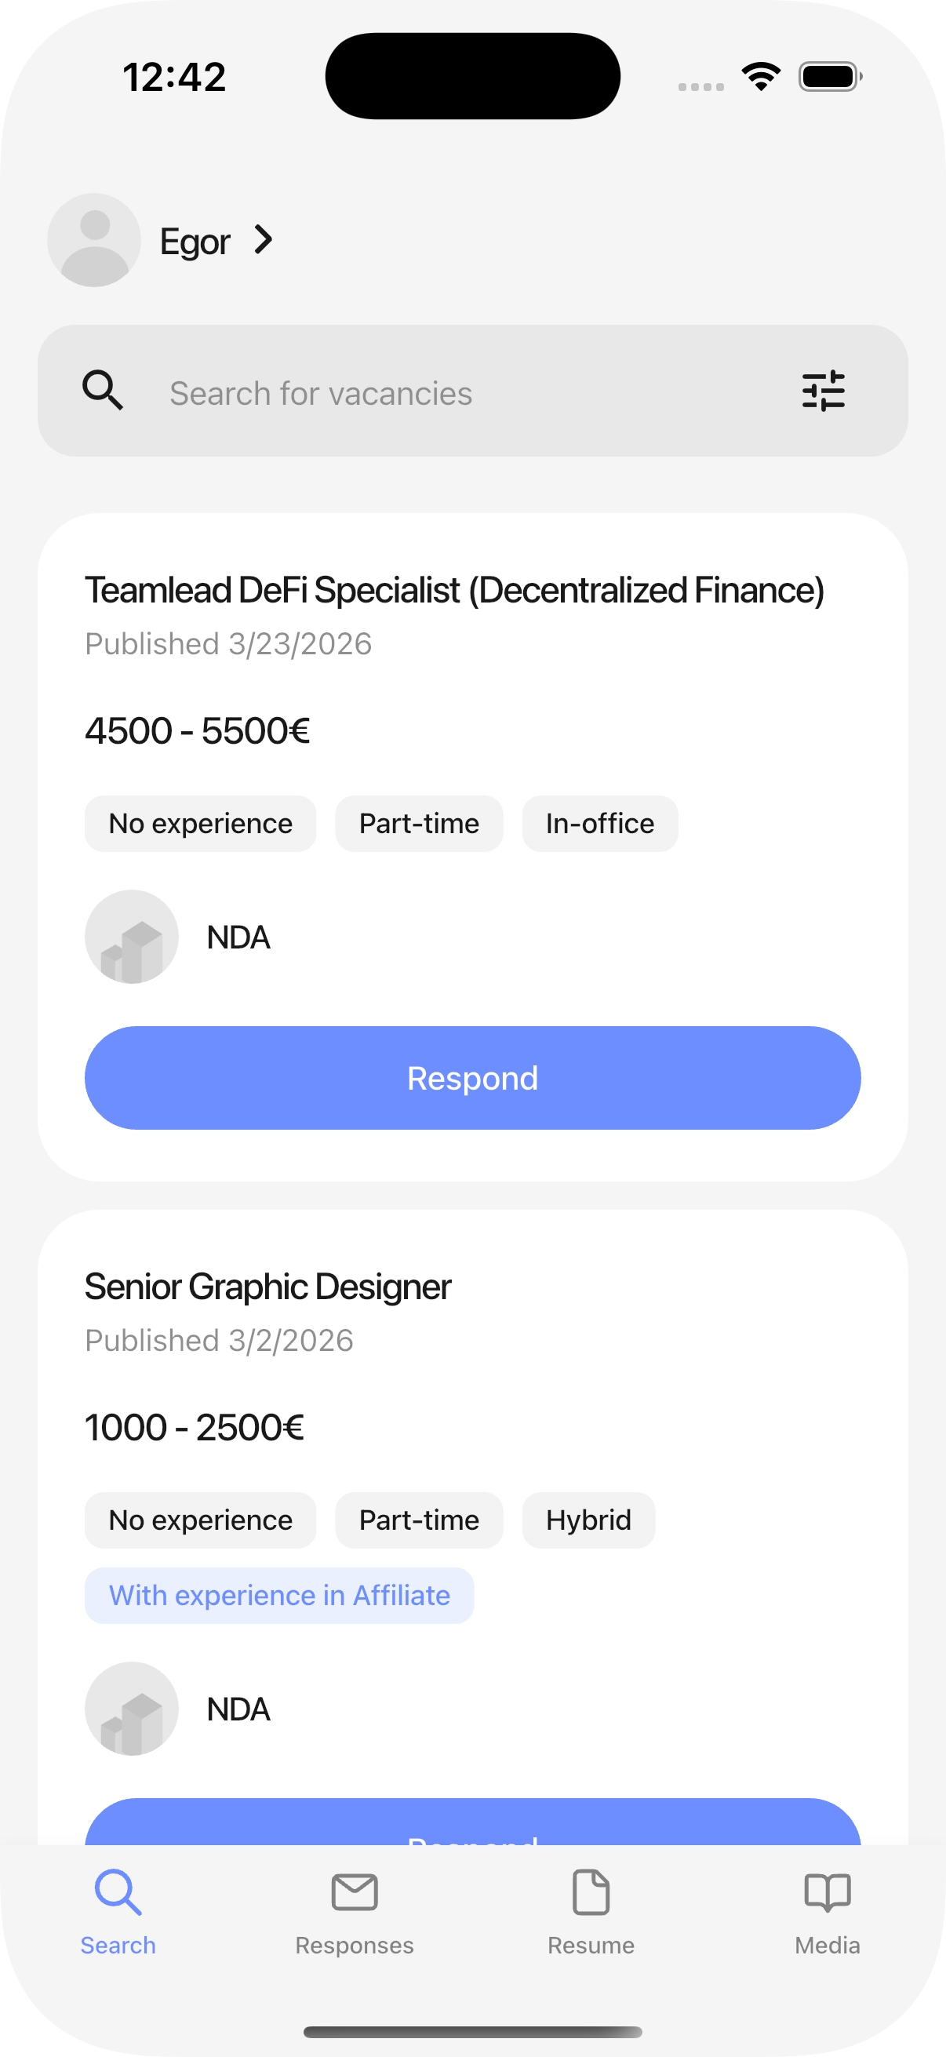Tap NDA company logo on DeFi vacancy
The width and height of the screenshot is (946, 2057).
(132, 937)
